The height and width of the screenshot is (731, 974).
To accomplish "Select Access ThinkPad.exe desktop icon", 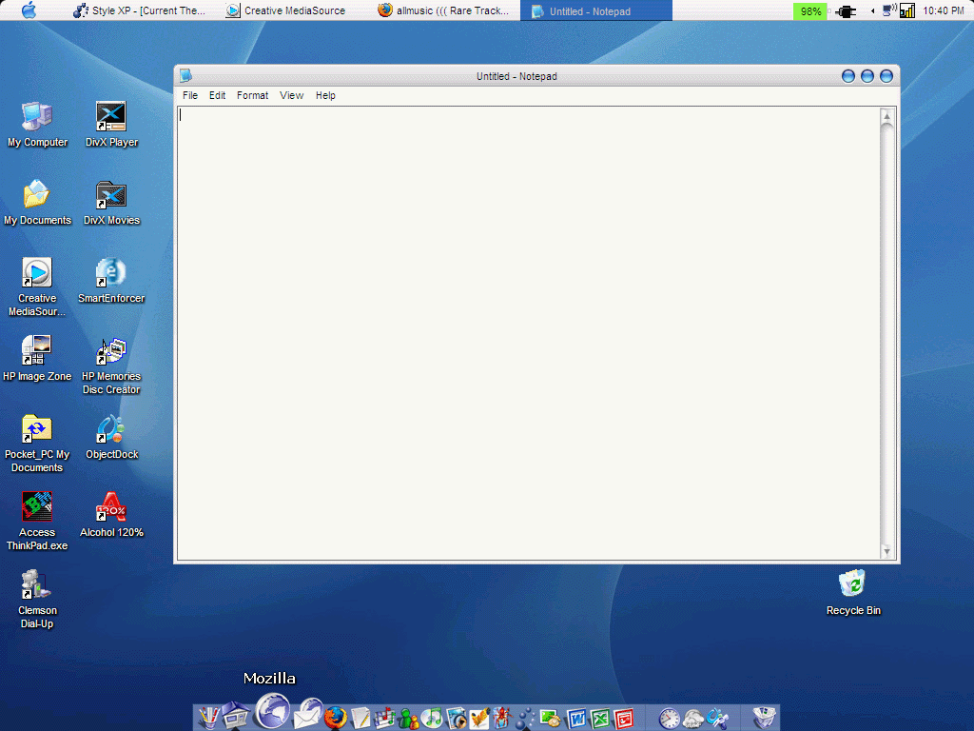I will 37,522.
